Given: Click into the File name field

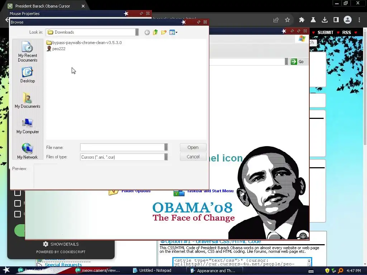Looking at the screenshot, I should [x=122, y=147].
